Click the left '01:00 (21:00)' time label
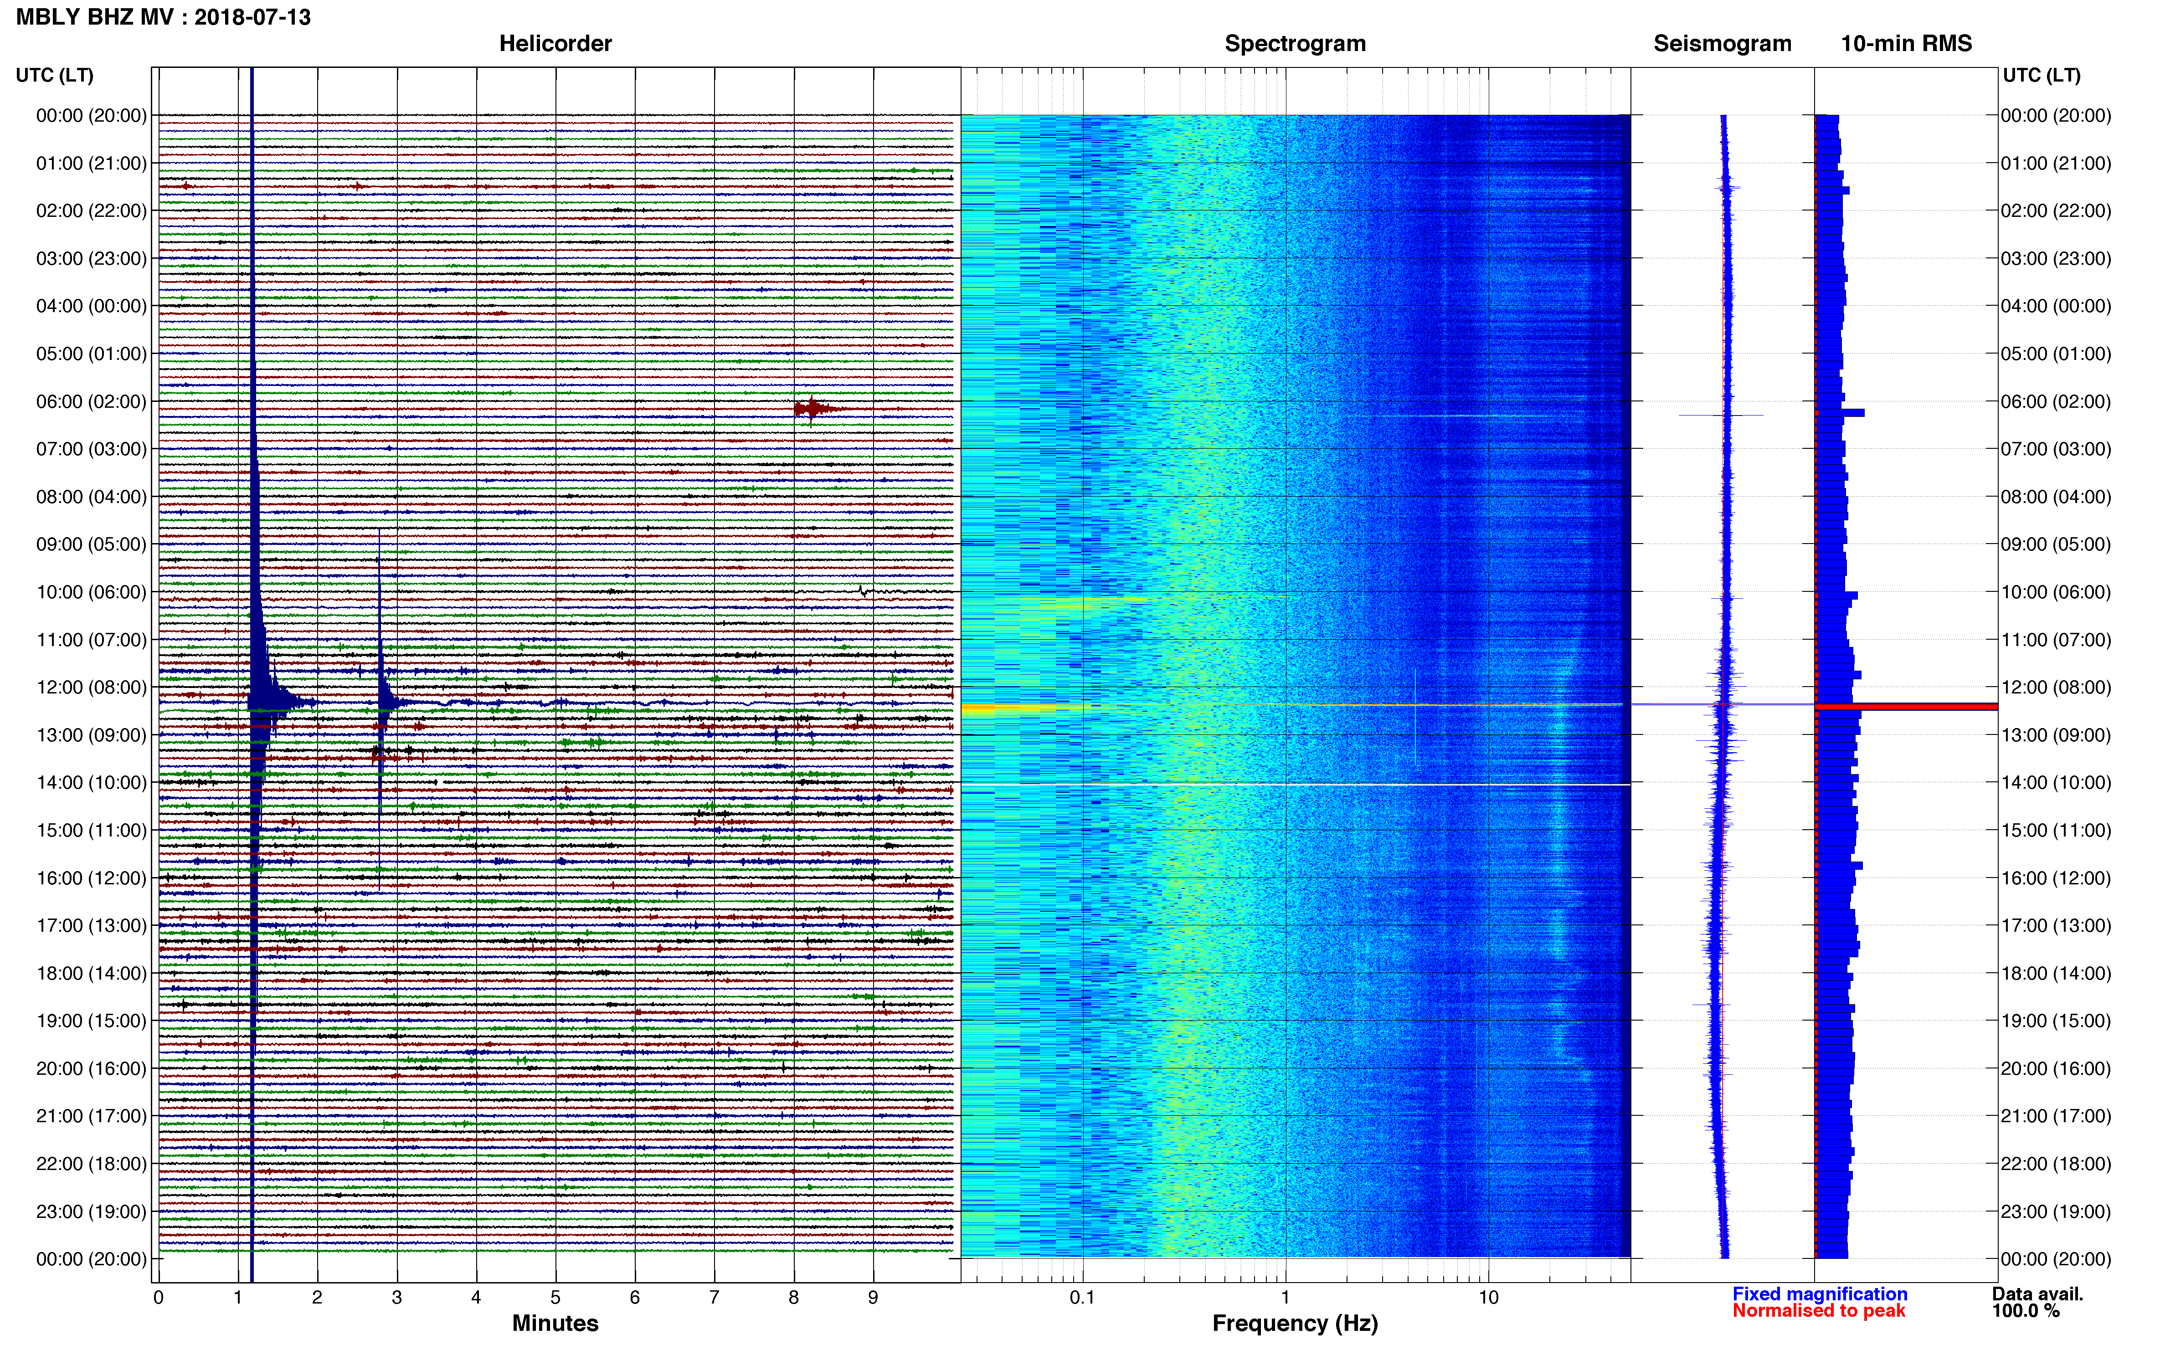The width and height of the screenshot is (2160, 1350). pos(91,164)
